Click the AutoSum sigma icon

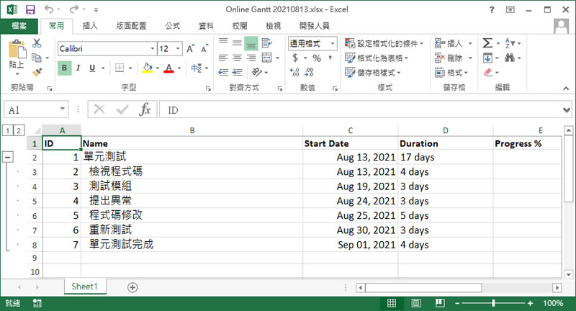pyautogui.click(x=487, y=43)
